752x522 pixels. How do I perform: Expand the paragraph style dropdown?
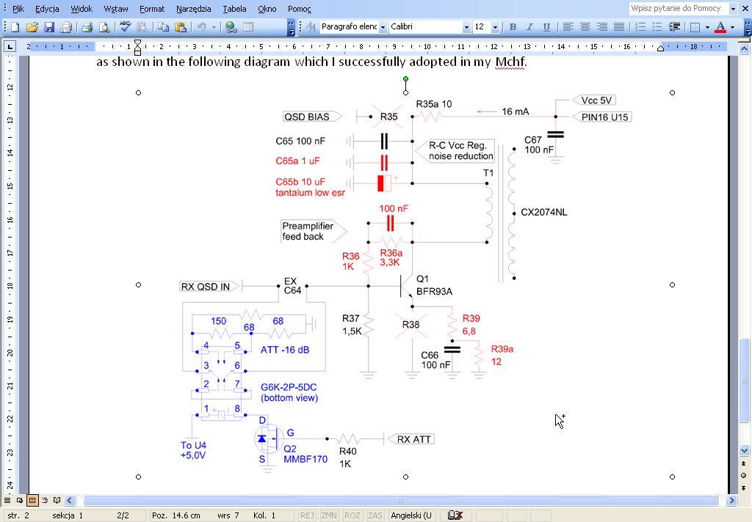pyautogui.click(x=383, y=27)
